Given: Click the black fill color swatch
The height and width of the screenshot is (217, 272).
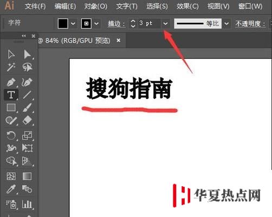Looking at the screenshot, I should pyautogui.click(x=63, y=23).
